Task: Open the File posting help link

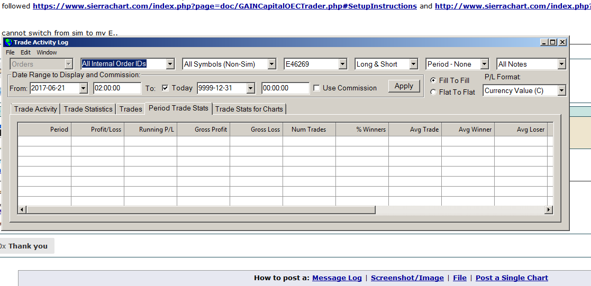Action: [459, 278]
